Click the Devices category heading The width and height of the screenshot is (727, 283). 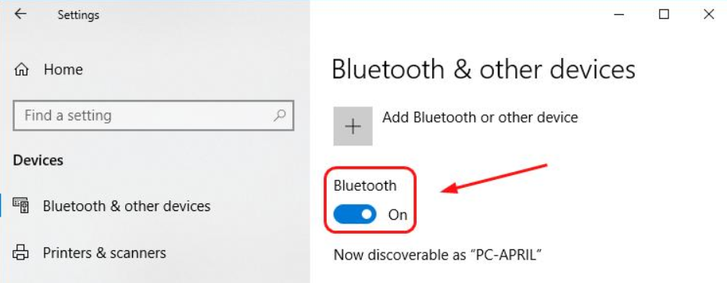38,160
